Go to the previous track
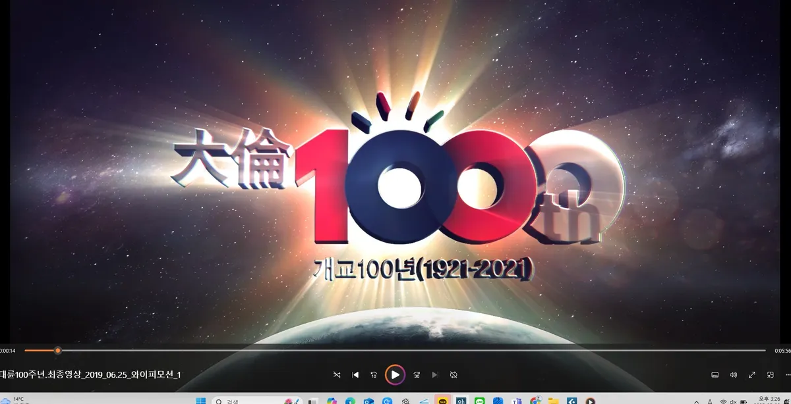791x404 pixels. point(356,374)
